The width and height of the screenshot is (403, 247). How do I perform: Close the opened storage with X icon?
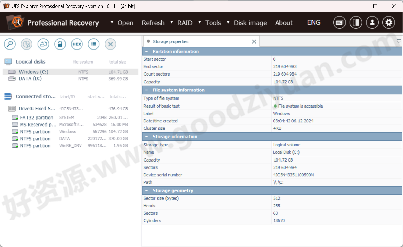point(110,44)
